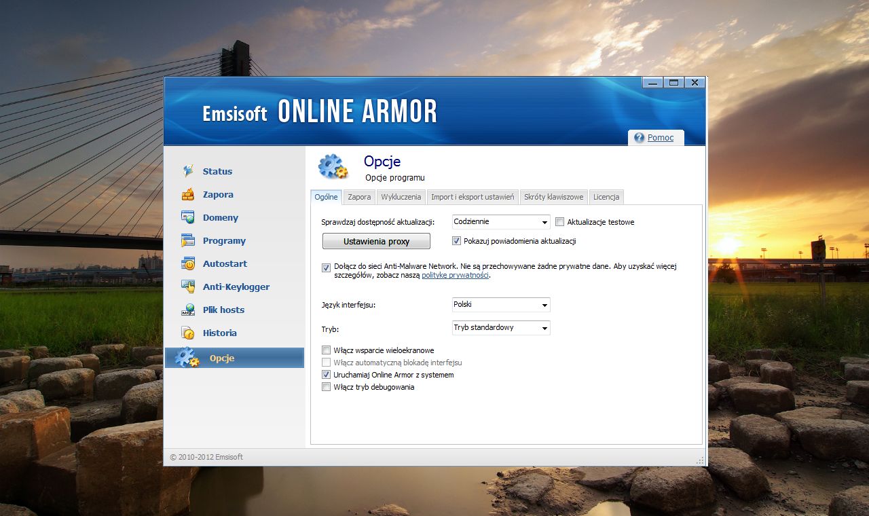Select the highlighted Opcje sidebar entry
The width and height of the screenshot is (869, 516).
click(x=234, y=358)
